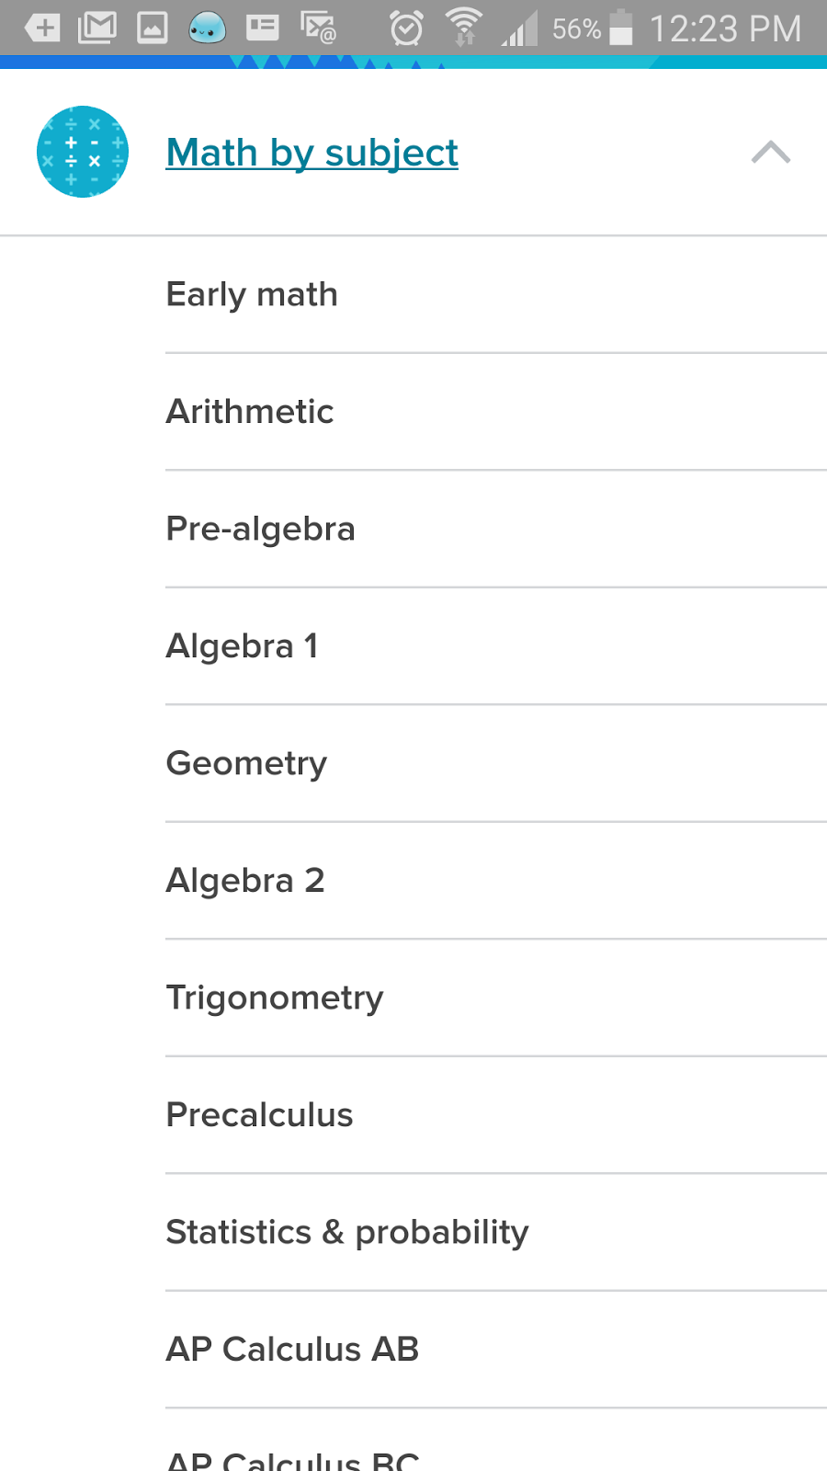Open Statistics & probability
Screen dimensions: 827x1471
click(x=496, y=1232)
